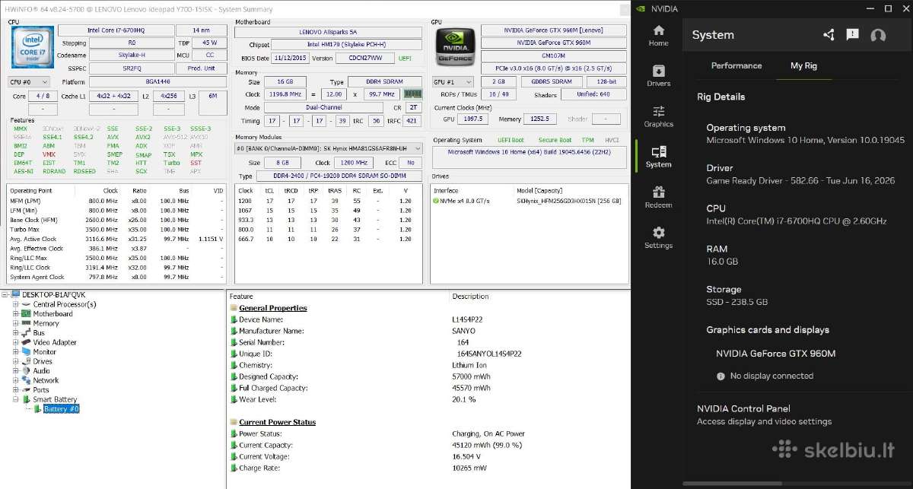Image resolution: width=913 pixels, height=489 pixels.
Task: Switch to the Performance tab
Action: pyautogui.click(x=736, y=65)
